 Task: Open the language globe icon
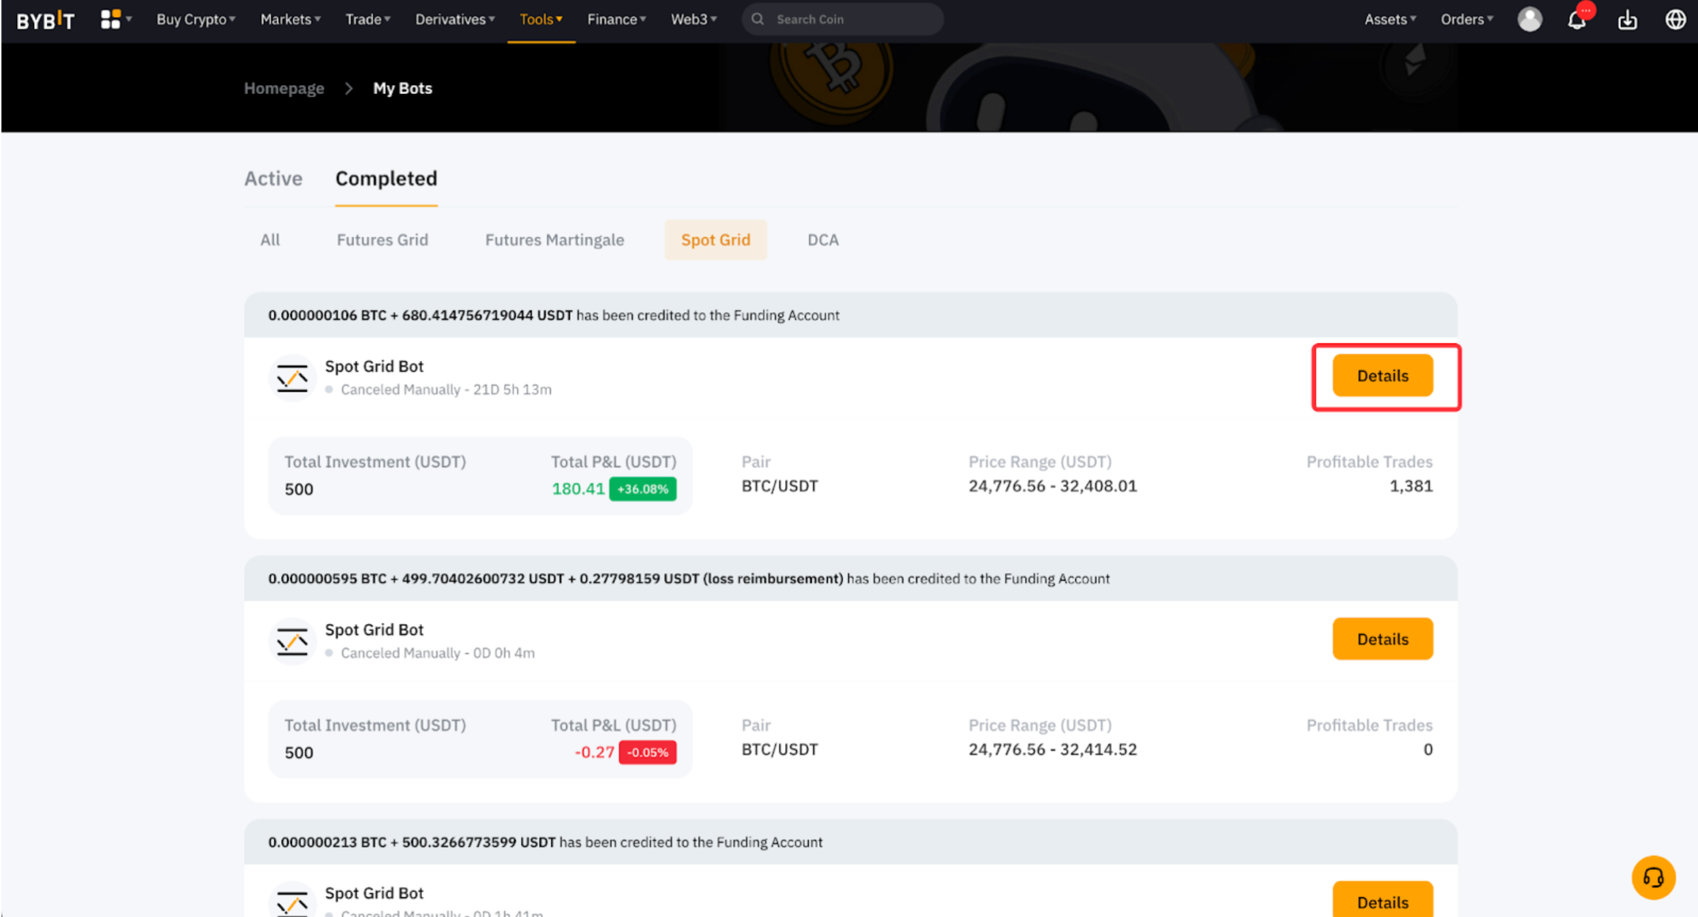click(x=1675, y=20)
